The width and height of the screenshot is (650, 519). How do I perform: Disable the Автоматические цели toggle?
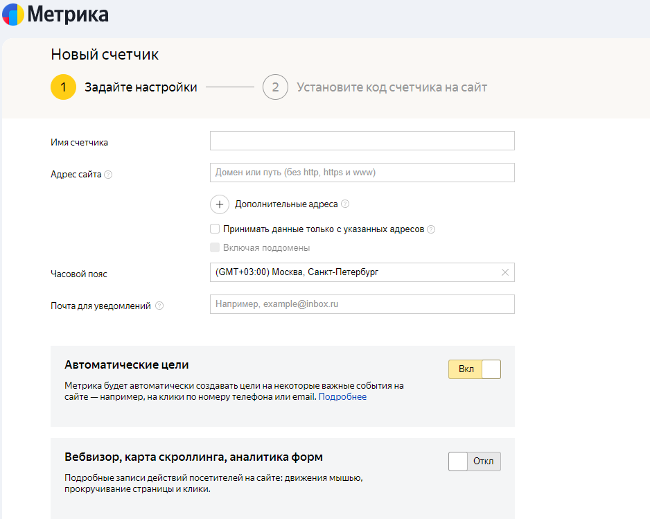(475, 369)
